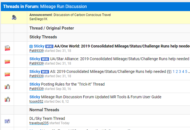This screenshot has width=190, height=130.
Task: Open Discussion of Carbon Conscious Travel announcement
Action: tap(82, 15)
